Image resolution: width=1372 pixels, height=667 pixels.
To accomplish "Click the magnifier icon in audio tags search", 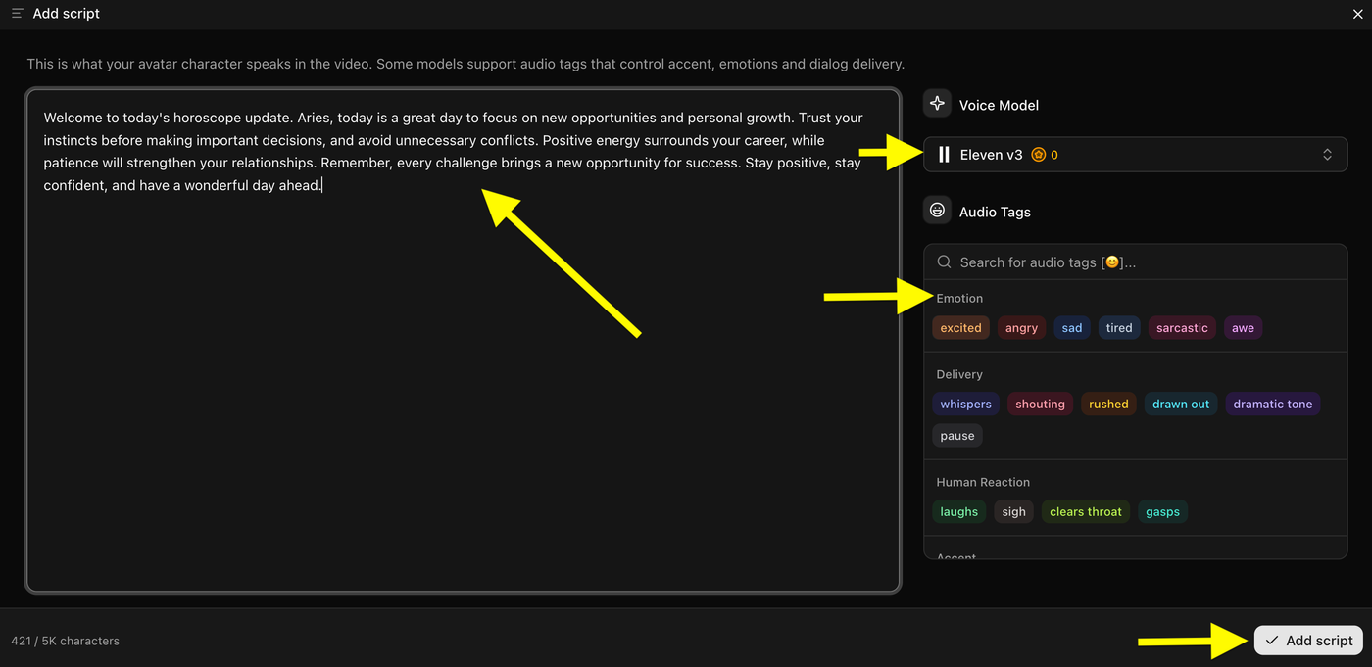I will pyautogui.click(x=945, y=262).
